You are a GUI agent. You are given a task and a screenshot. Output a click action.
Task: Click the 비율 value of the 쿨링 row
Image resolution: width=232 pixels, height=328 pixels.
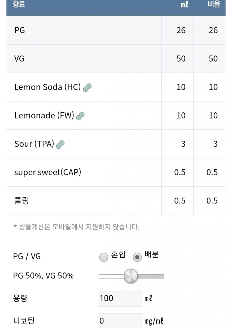click(x=212, y=201)
